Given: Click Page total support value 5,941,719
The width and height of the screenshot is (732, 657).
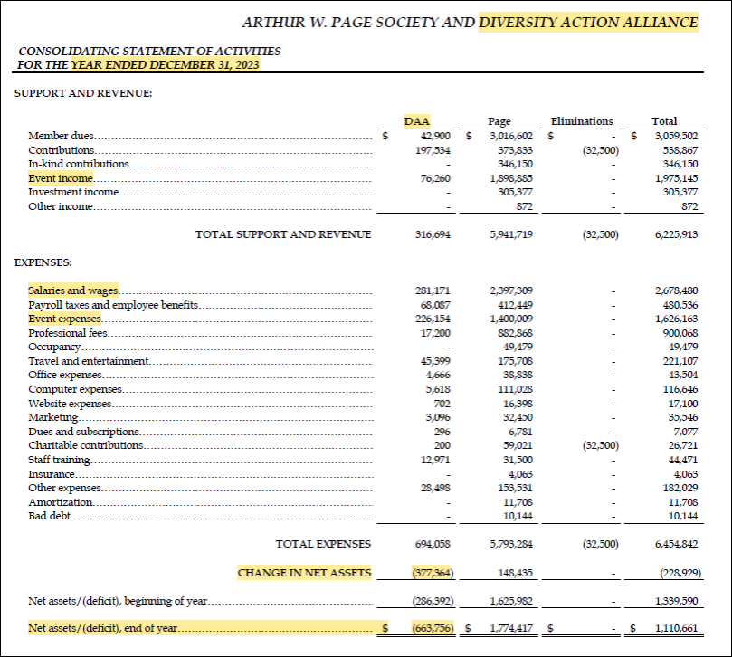Looking at the screenshot, I should pyautogui.click(x=511, y=234).
